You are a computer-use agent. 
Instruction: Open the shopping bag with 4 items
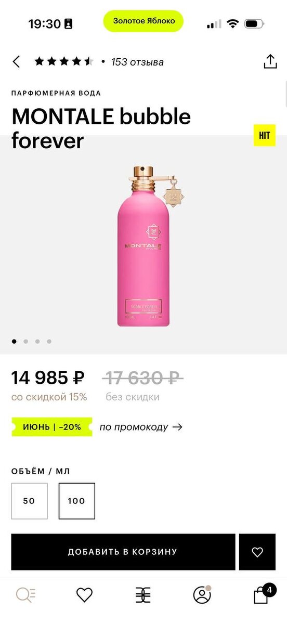click(262, 594)
